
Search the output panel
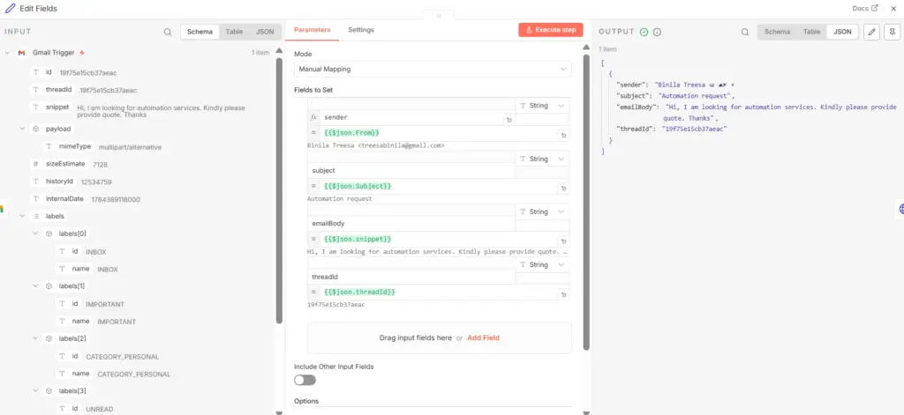click(745, 33)
